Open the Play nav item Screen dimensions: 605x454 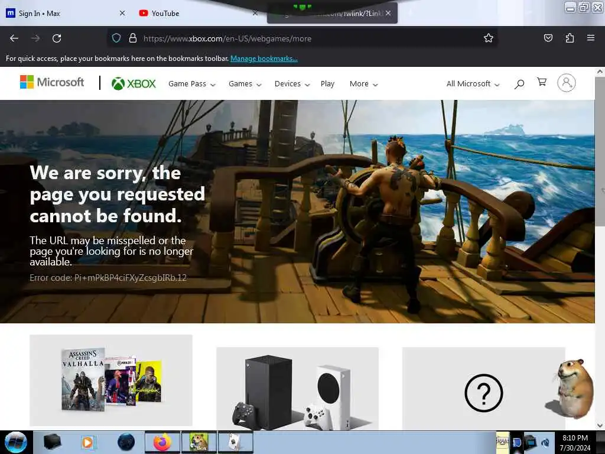pyautogui.click(x=327, y=84)
